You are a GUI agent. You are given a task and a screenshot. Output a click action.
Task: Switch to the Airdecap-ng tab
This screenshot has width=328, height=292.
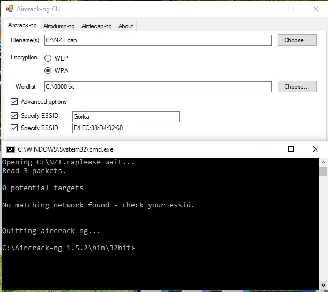(x=96, y=26)
